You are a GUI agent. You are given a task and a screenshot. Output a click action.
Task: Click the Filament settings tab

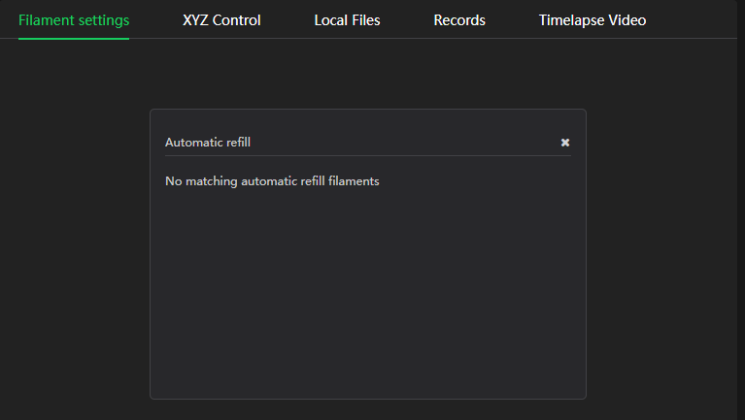(x=74, y=20)
